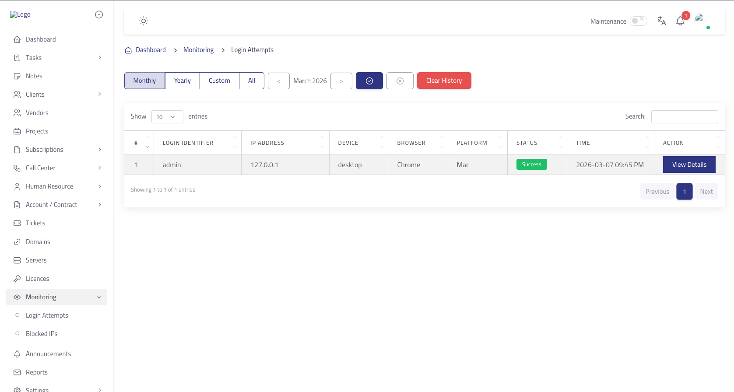
Task: Toggle the light/dark theme sun icon
Action: click(x=144, y=21)
